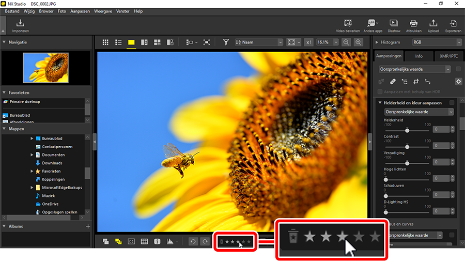
Task: Click the Exporteren icon
Action: tap(453, 23)
